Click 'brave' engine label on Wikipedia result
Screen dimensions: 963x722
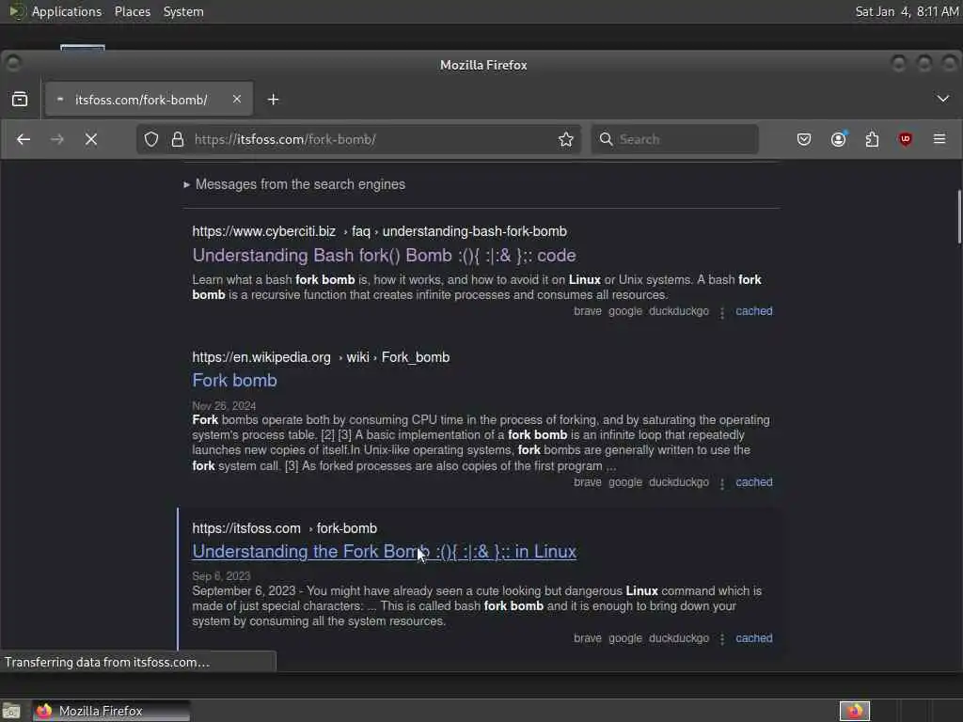click(x=588, y=482)
